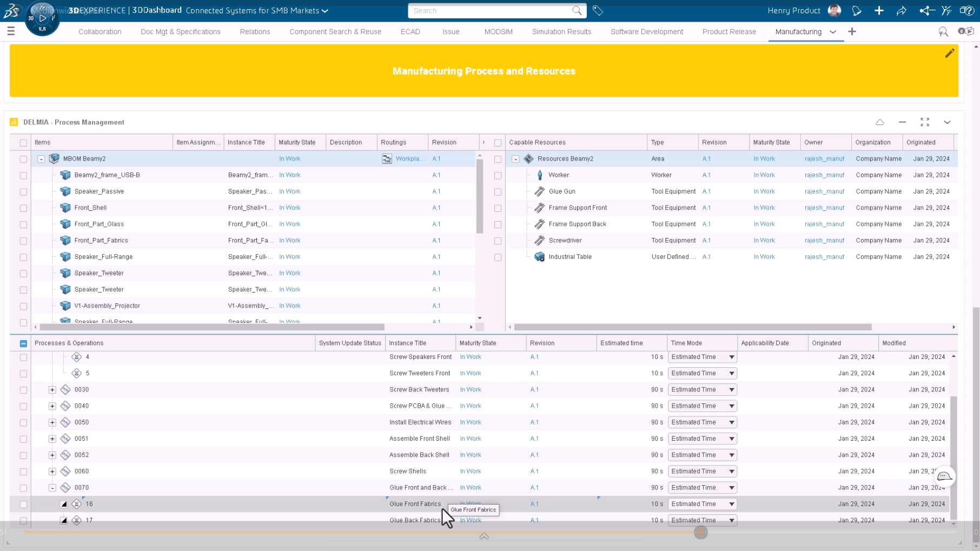Toggle the Processes & Operations select-all checkbox
This screenshot has width=980, height=551.
tap(23, 343)
